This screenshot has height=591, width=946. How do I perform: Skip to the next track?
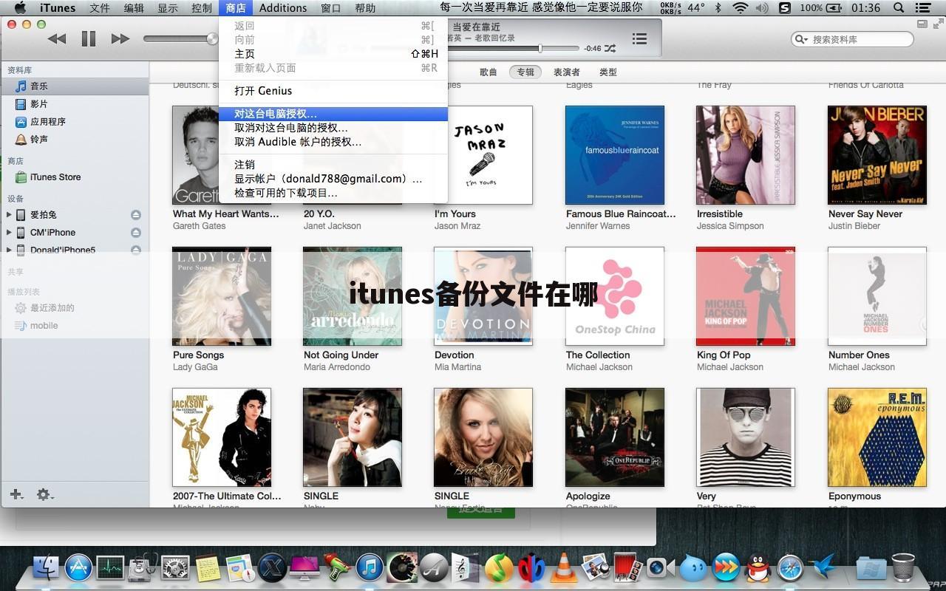coord(120,38)
